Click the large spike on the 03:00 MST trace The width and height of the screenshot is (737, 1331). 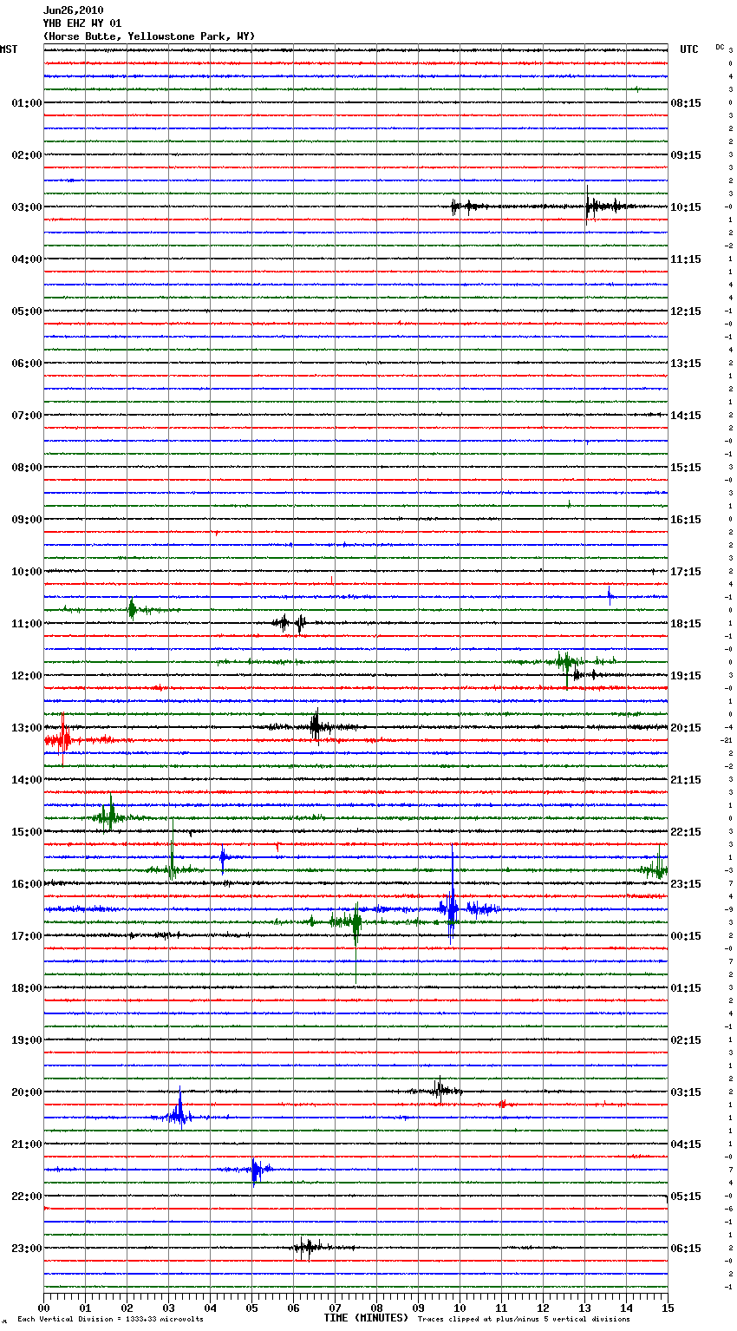[587, 206]
